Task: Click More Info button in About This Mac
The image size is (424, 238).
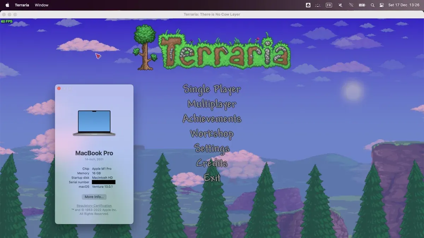Action: (94, 197)
